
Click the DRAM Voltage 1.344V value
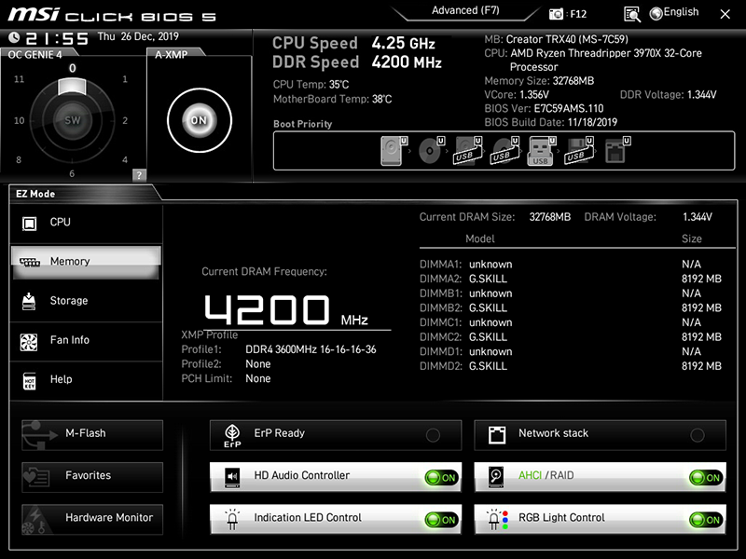click(698, 217)
